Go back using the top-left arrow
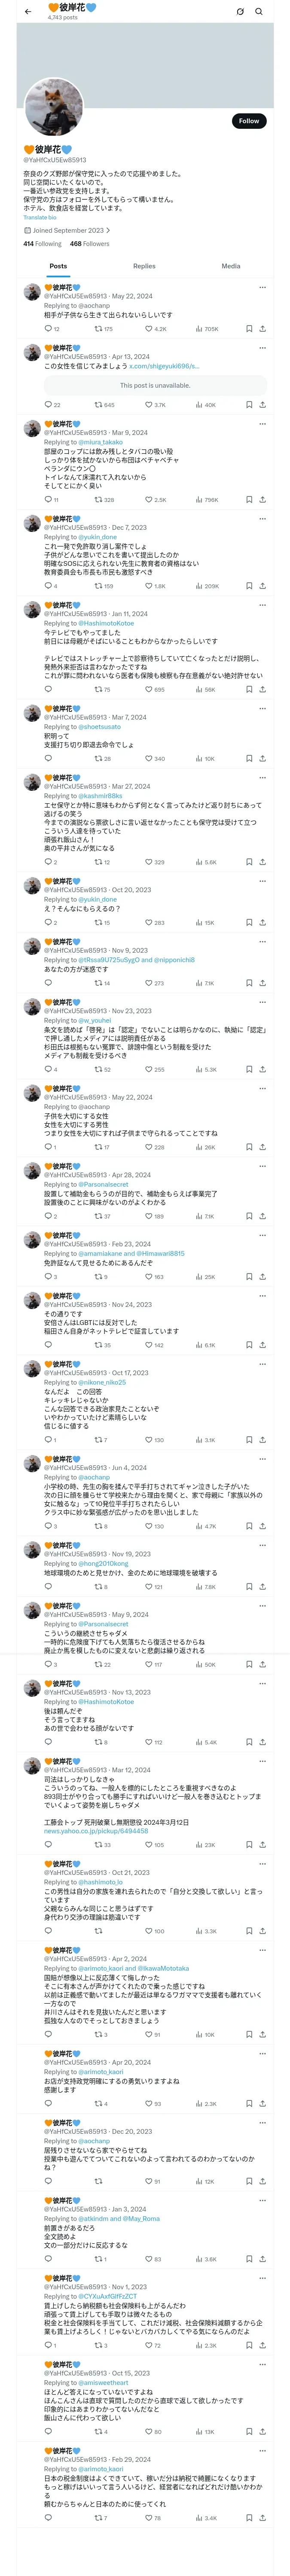The width and height of the screenshot is (290, 2576). (28, 11)
